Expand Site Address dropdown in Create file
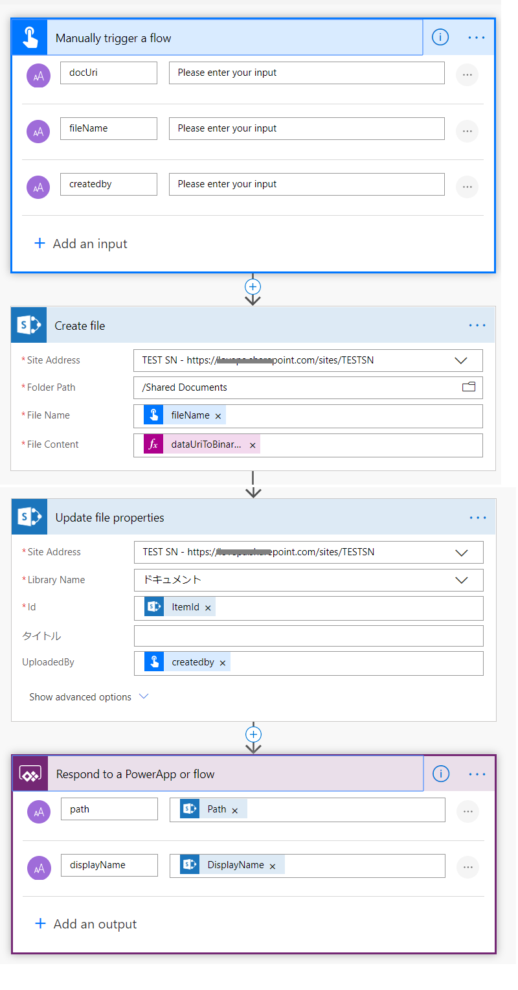Screen dimensions: 518x990 (461, 360)
